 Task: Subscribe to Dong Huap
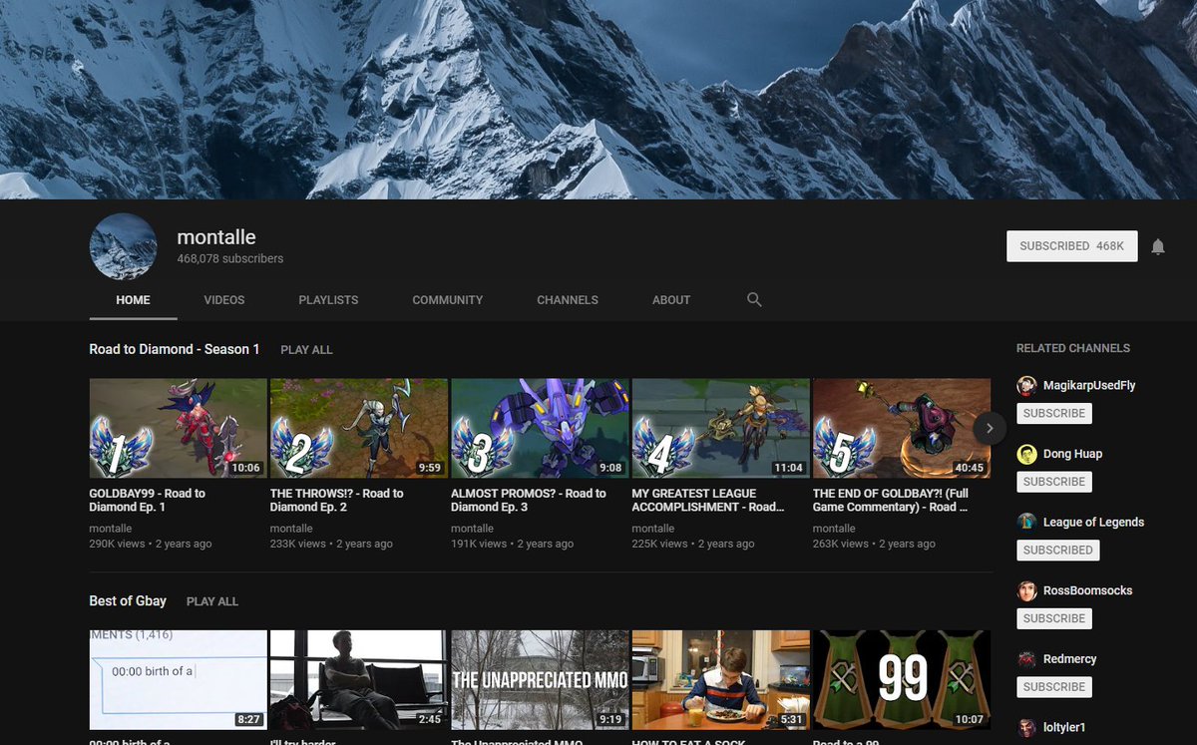pyautogui.click(x=1054, y=482)
